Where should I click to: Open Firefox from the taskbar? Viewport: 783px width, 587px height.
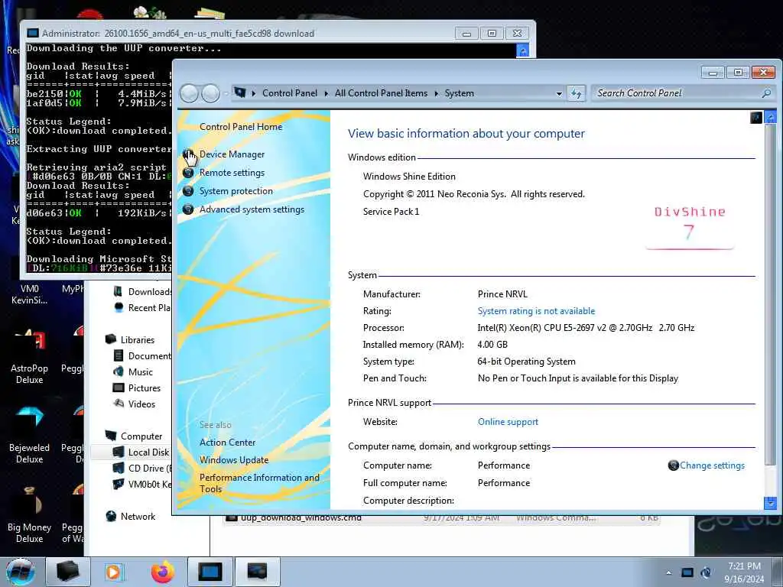coord(163,572)
